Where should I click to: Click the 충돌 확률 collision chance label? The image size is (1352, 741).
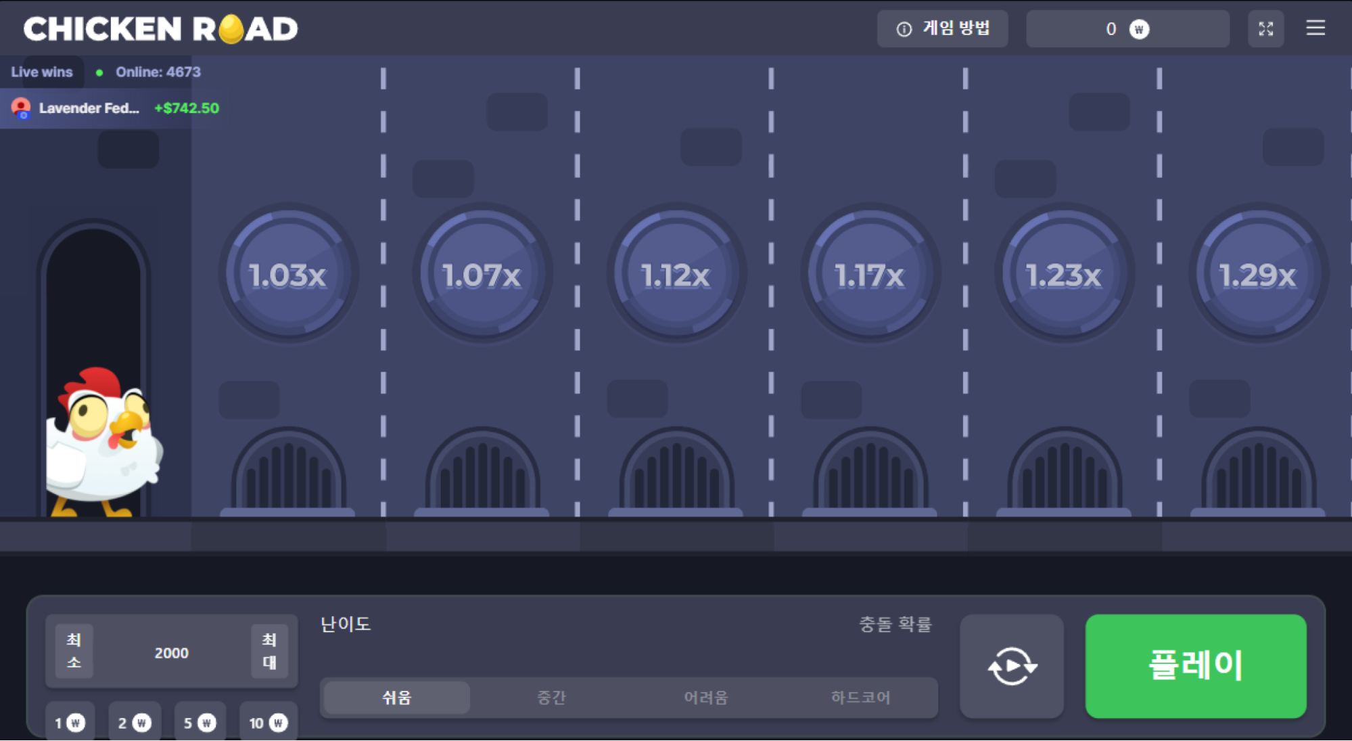tap(895, 624)
